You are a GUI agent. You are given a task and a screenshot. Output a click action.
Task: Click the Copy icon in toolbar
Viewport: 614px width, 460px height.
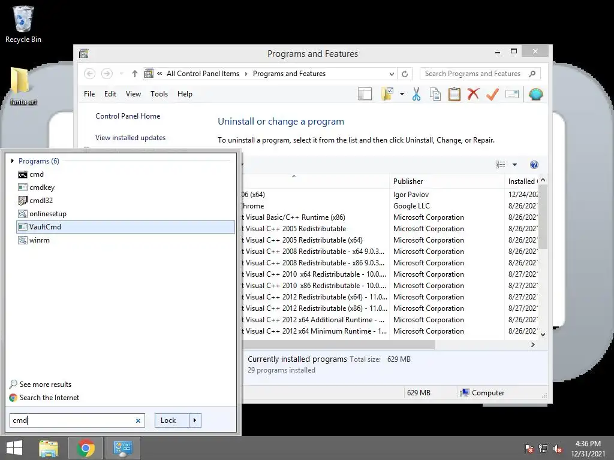[x=435, y=94]
